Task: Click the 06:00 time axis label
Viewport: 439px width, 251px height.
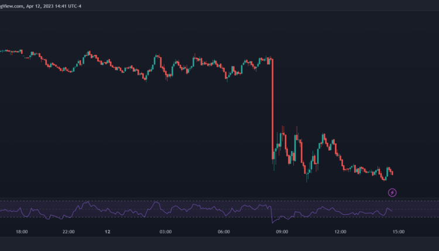Action: (x=224, y=232)
